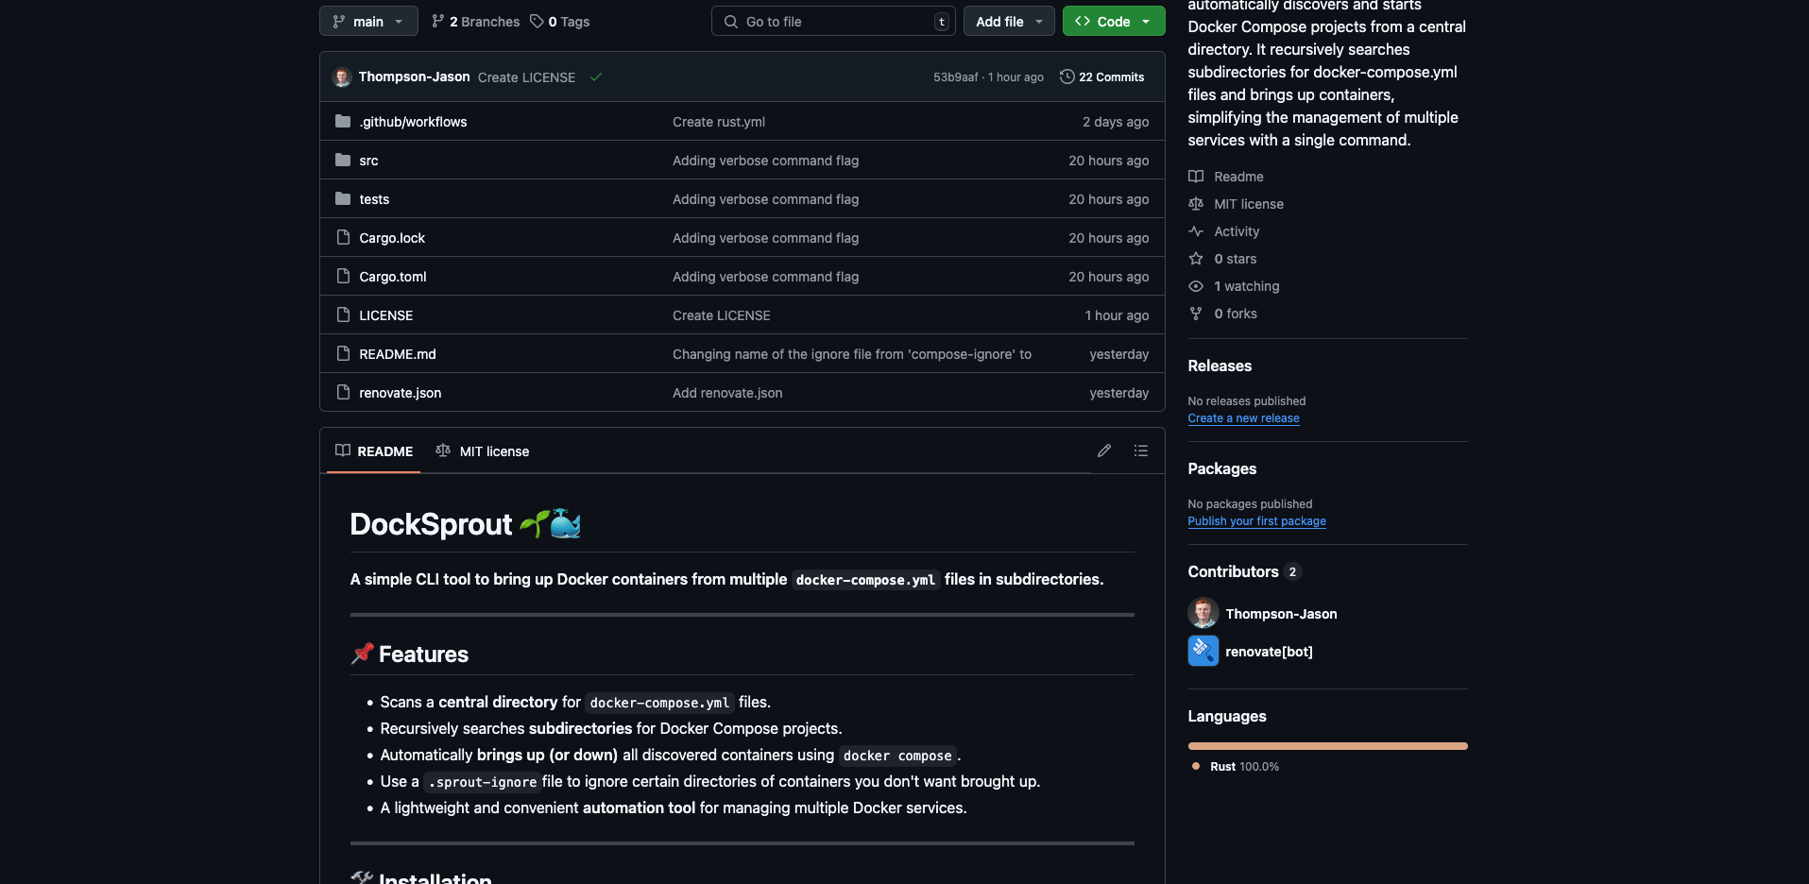
Task: View the 2 Branches link
Action: [x=475, y=22]
